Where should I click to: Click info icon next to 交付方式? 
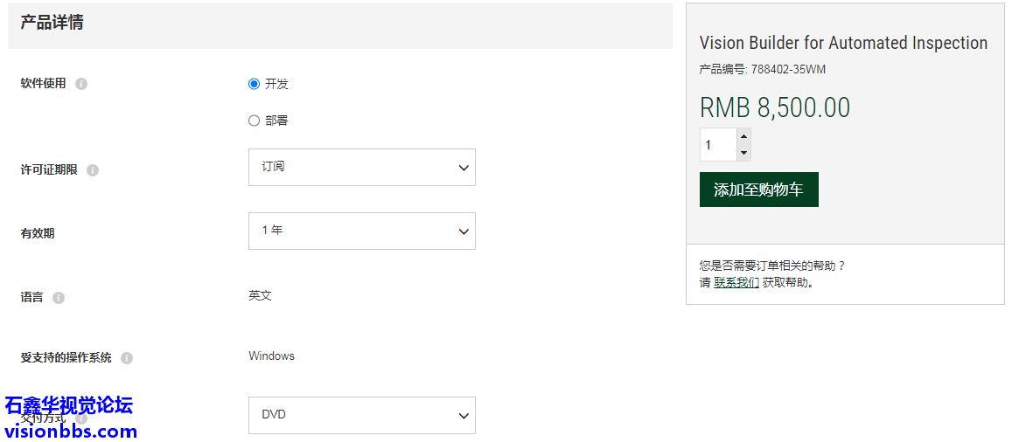(81, 418)
